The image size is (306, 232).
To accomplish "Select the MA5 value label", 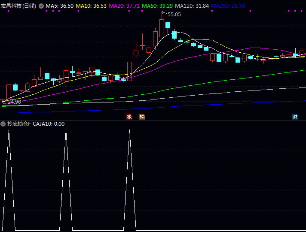I will click(59, 6).
